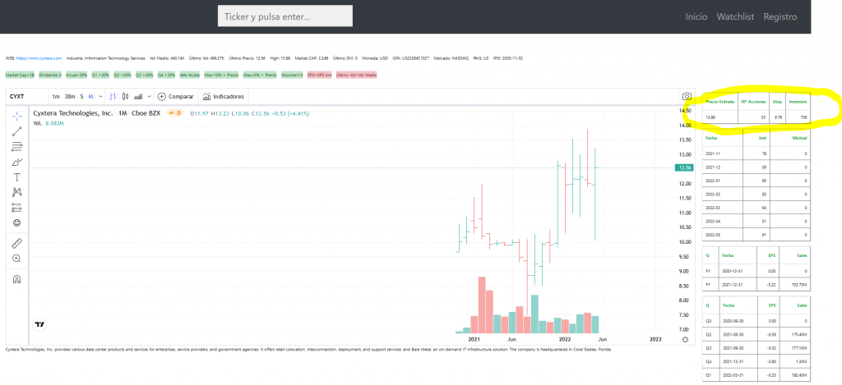
Task: Select the 30m timeframe
Action: tap(69, 96)
